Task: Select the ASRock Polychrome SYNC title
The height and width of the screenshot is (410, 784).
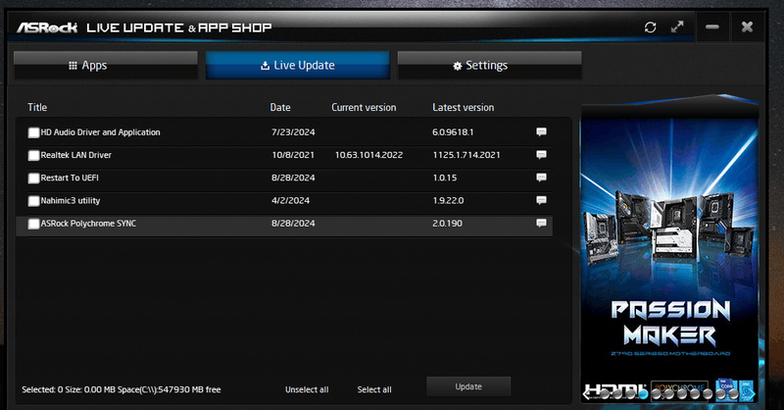Action: (88, 224)
